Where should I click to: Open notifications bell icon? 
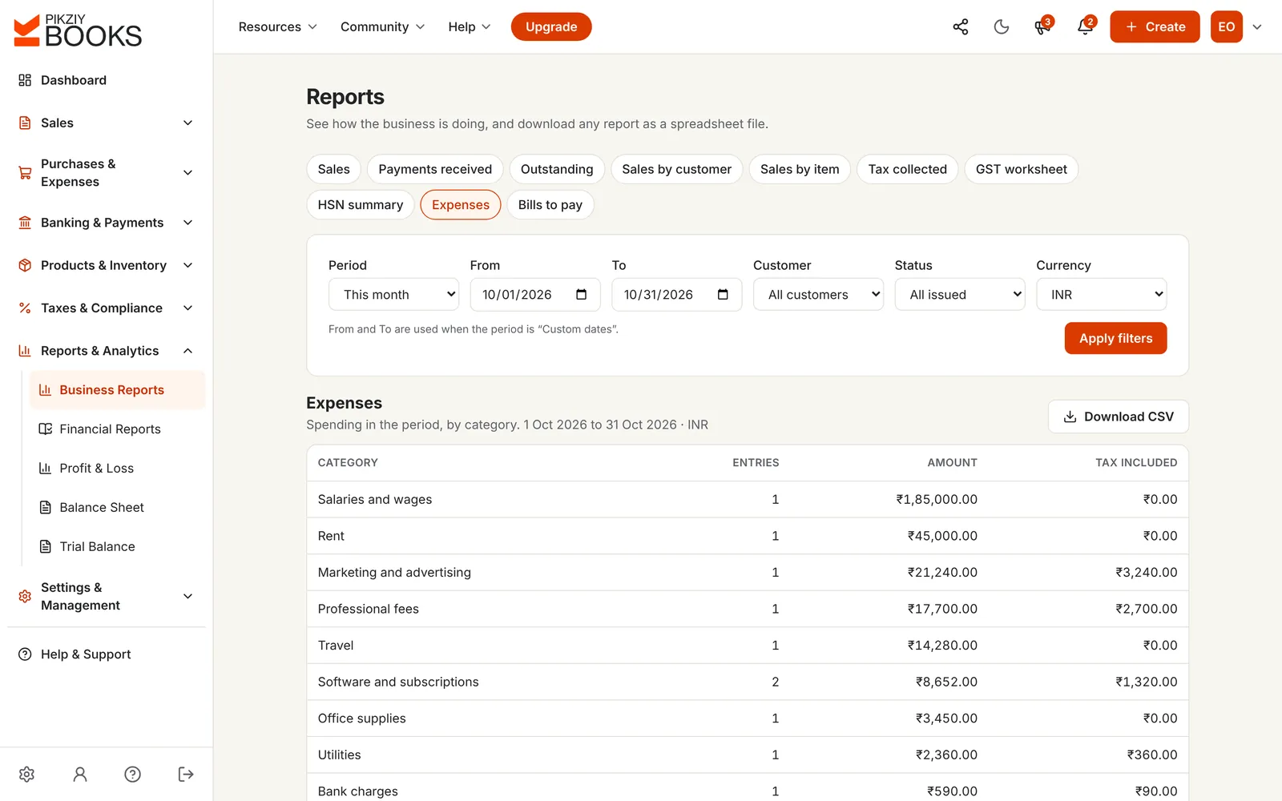[1085, 26]
